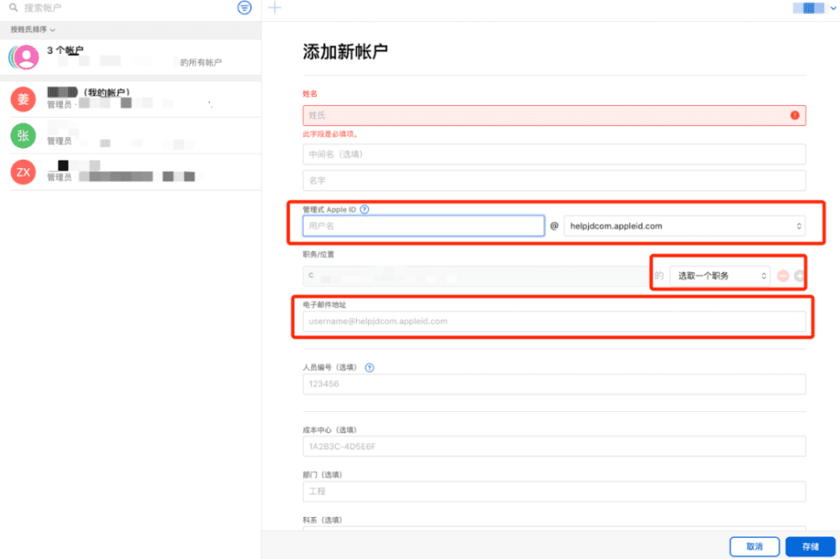Click the 部门 工程 input field
This screenshot has height=559, width=840.
click(554, 492)
